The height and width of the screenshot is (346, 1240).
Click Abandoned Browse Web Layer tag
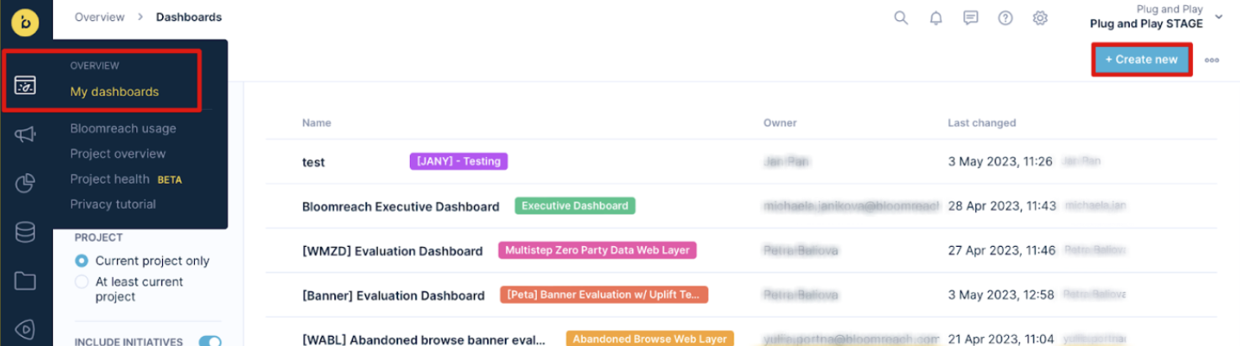point(649,338)
